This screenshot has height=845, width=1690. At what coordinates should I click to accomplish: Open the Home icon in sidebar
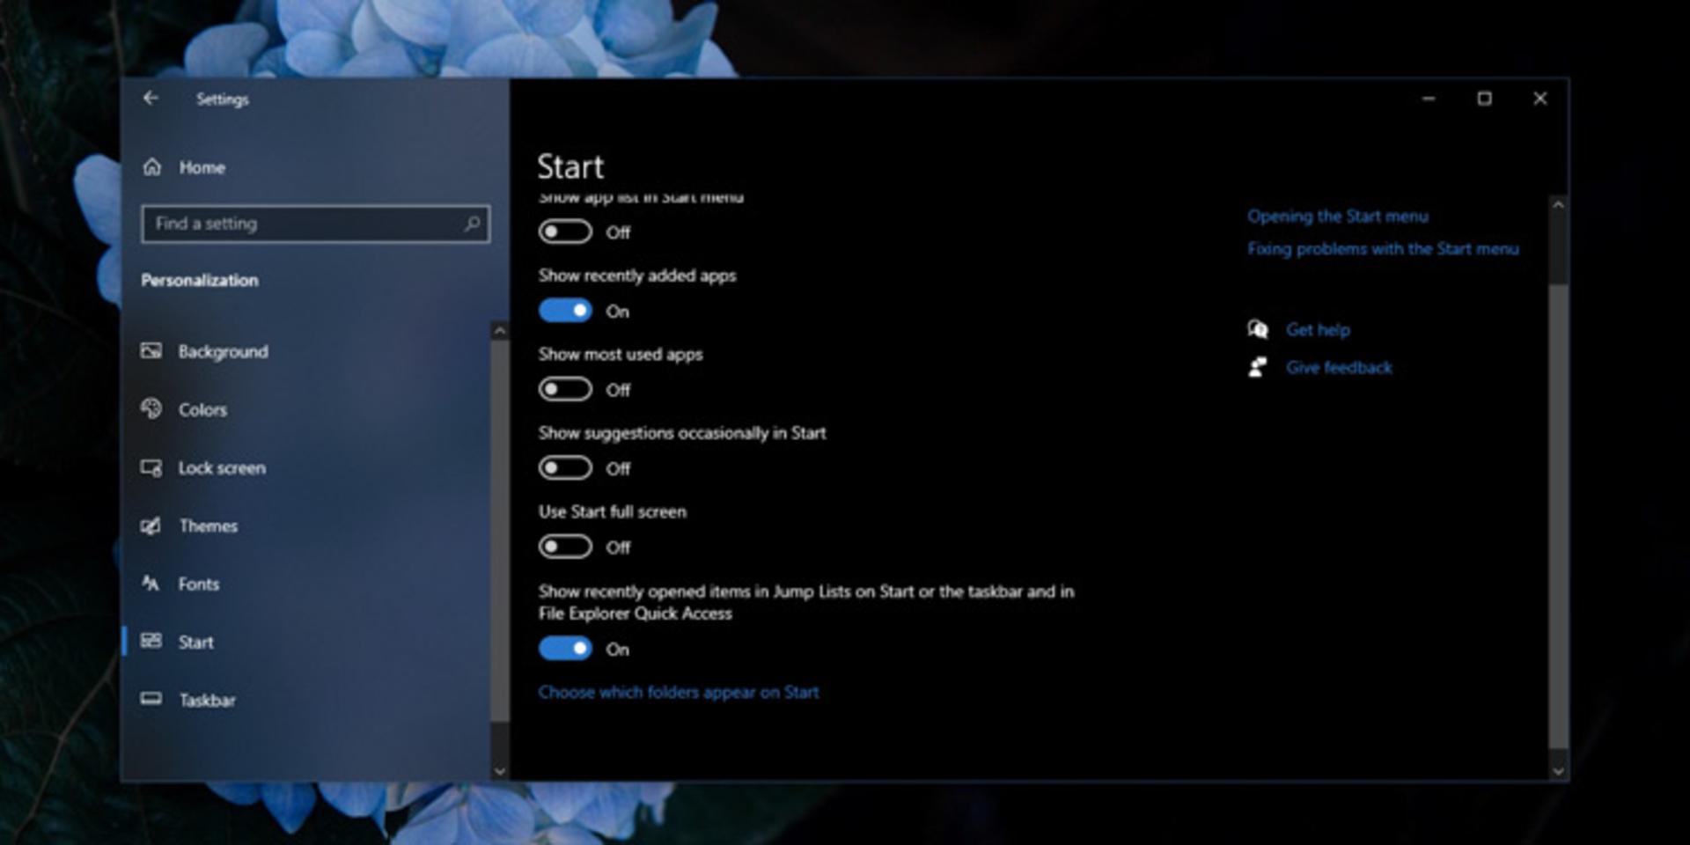[x=152, y=166]
